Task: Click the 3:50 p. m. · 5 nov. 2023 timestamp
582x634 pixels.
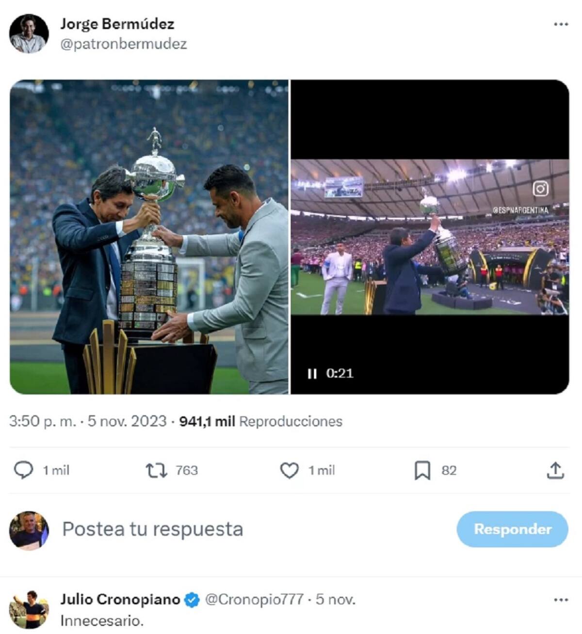Action: pyautogui.click(x=88, y=421)
